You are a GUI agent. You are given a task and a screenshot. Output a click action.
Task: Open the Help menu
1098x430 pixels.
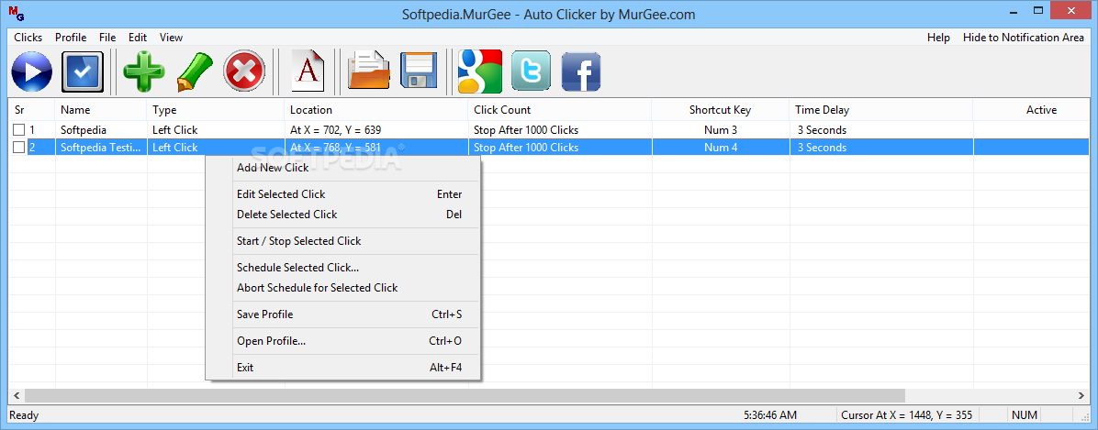(938, 38)
